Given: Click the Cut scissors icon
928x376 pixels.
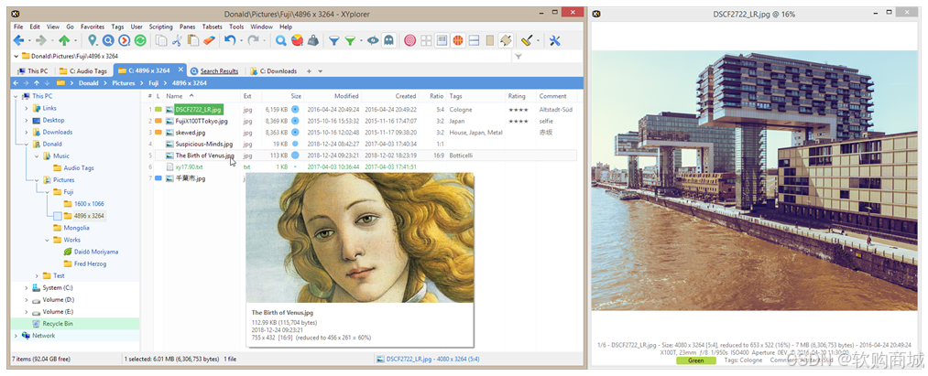Looking at the screenshot, I should (177, 40).
